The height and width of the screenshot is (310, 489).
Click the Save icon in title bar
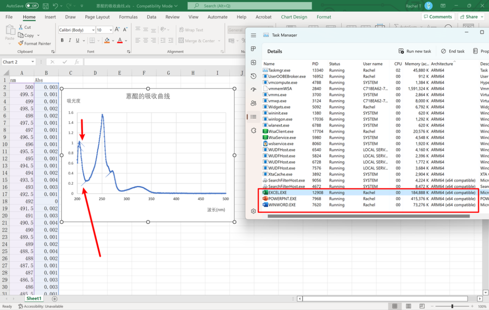pos(45,6)
